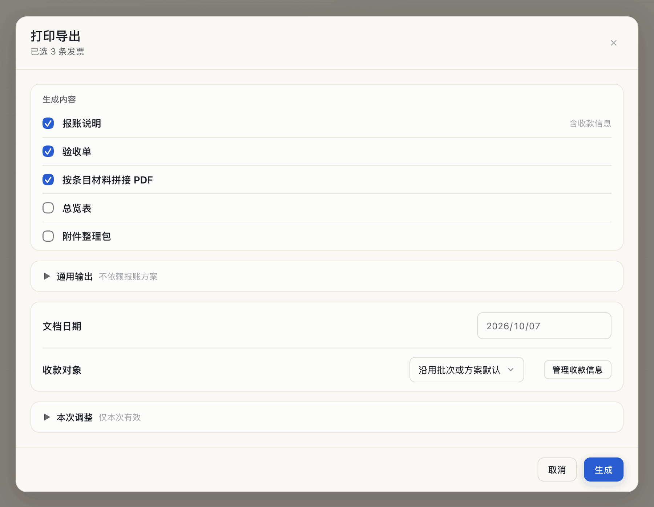Click the 文档日期 date field

(544, 326)
